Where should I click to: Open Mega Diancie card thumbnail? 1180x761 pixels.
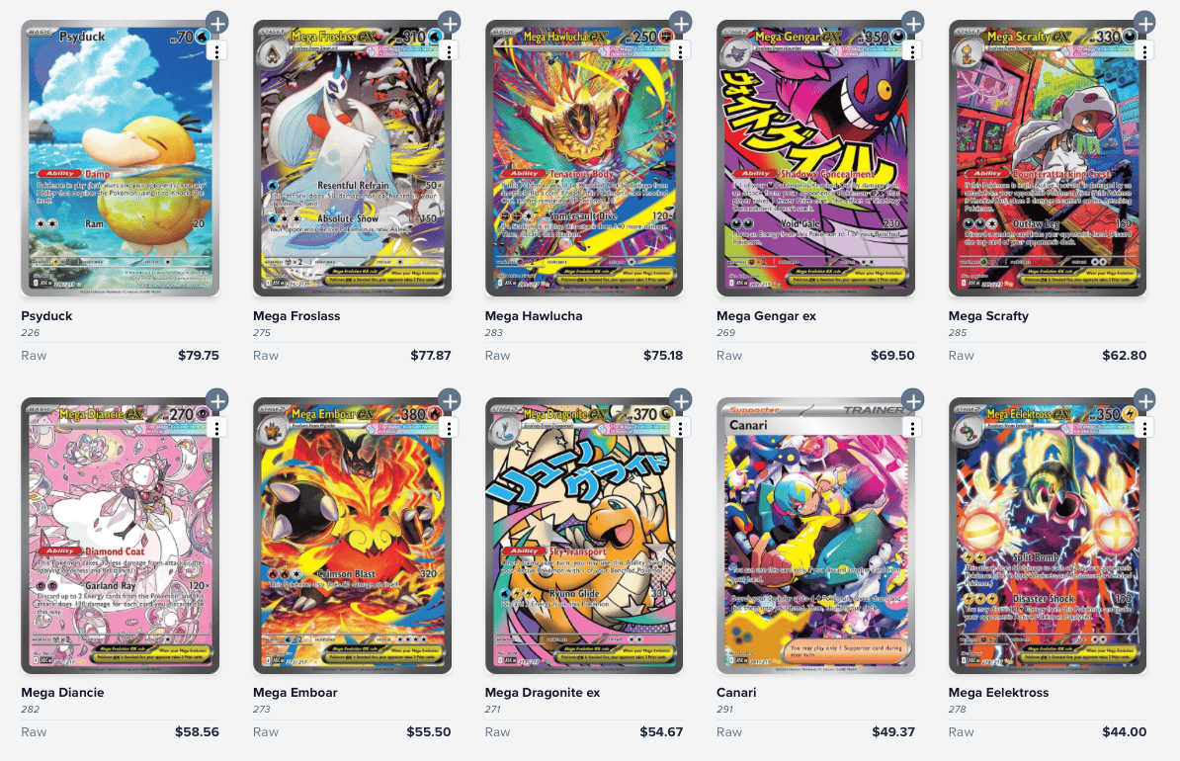(121, 536)
